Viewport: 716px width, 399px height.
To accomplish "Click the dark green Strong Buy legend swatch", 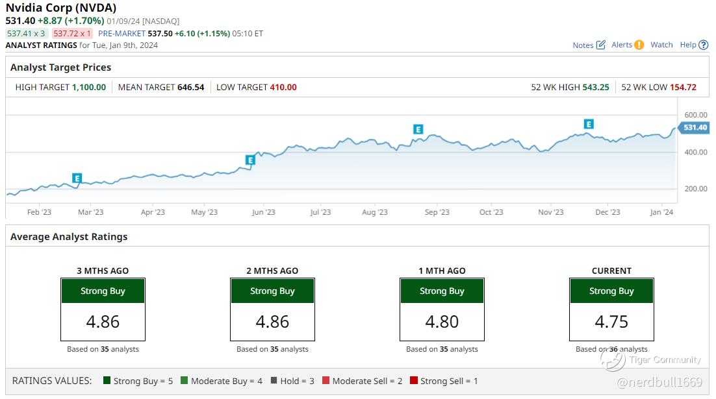I will (107, 380).
